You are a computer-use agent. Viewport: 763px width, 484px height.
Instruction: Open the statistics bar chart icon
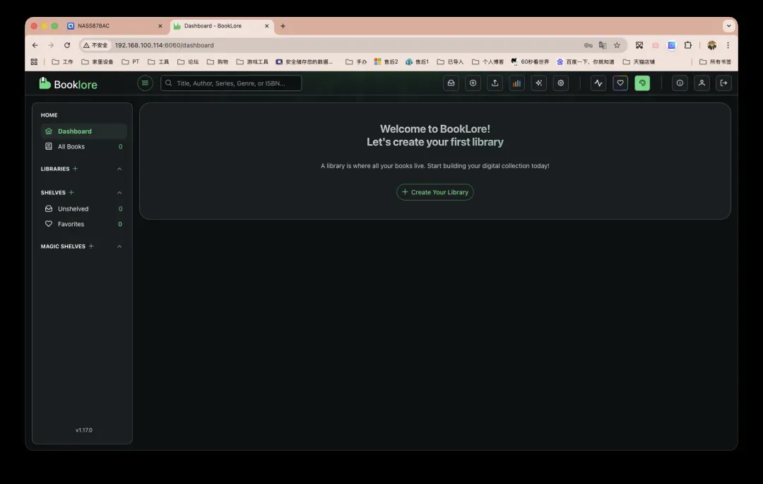(516, 83)
